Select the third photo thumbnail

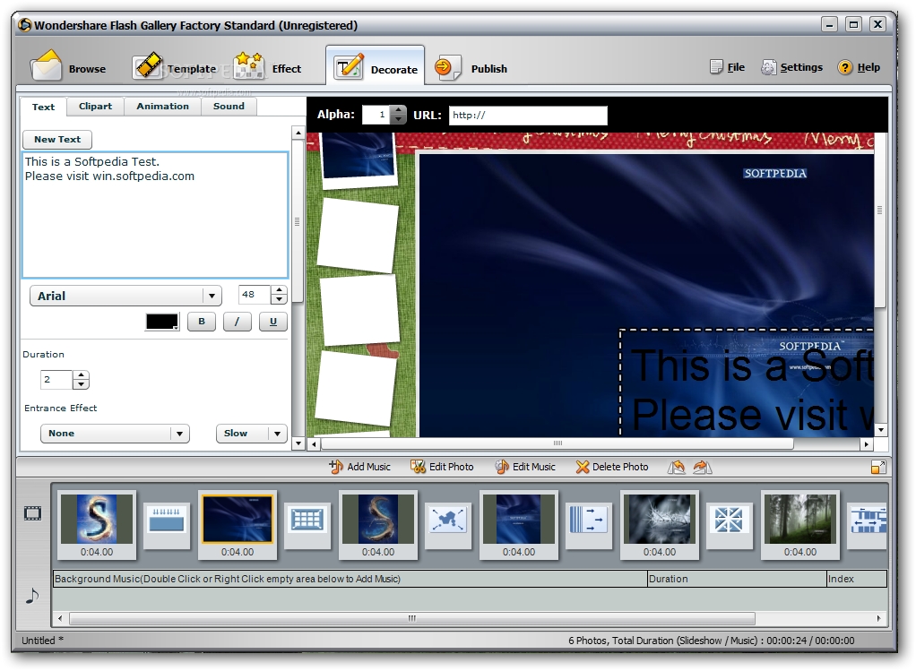pyautogui.click(x=378, y=524)
